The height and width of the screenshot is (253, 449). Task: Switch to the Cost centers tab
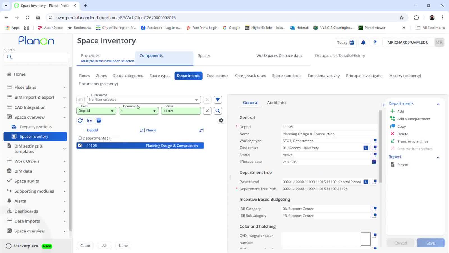217,76
